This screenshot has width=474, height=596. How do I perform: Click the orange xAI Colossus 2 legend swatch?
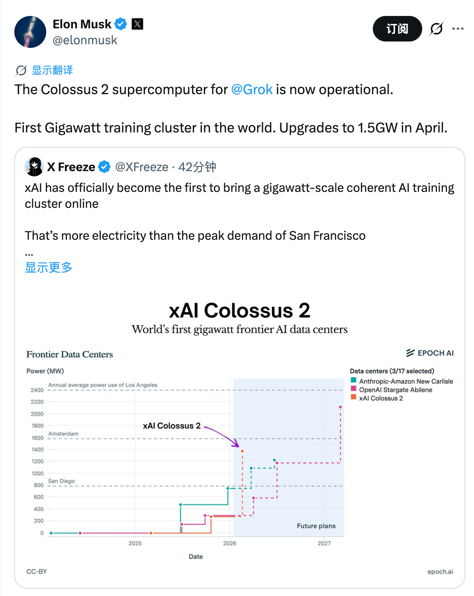coord(353,397)
